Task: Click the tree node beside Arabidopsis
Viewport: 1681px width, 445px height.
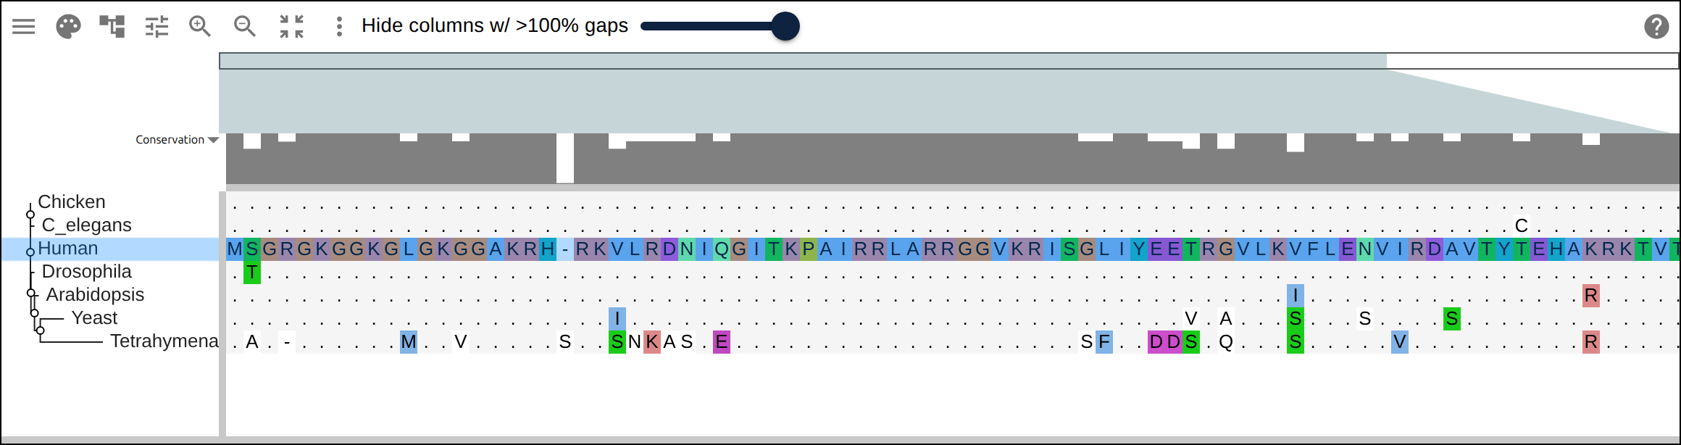Action: pyautogui.click(x=31, y=293)
